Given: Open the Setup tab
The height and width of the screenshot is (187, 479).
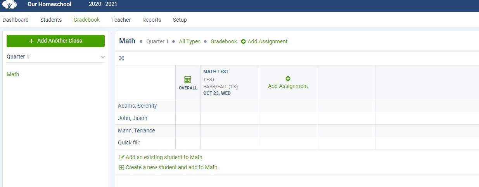Looking at the screenshot, I should [x=180, y=20].
